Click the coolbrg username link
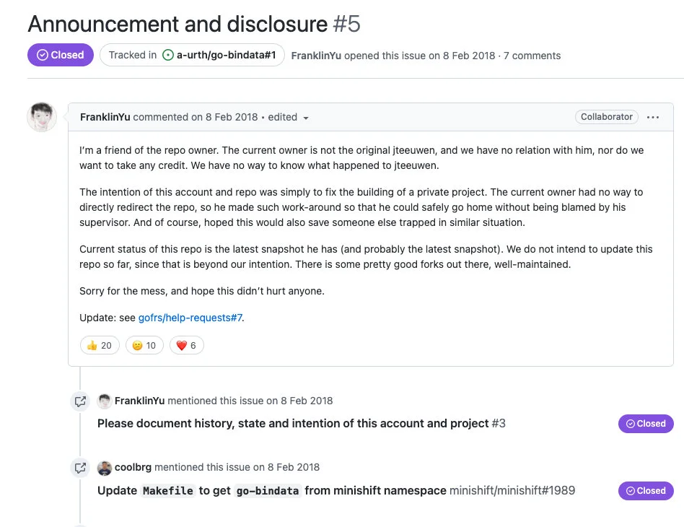684x527 pixels. pyautogui.click(x=133, y=467)
